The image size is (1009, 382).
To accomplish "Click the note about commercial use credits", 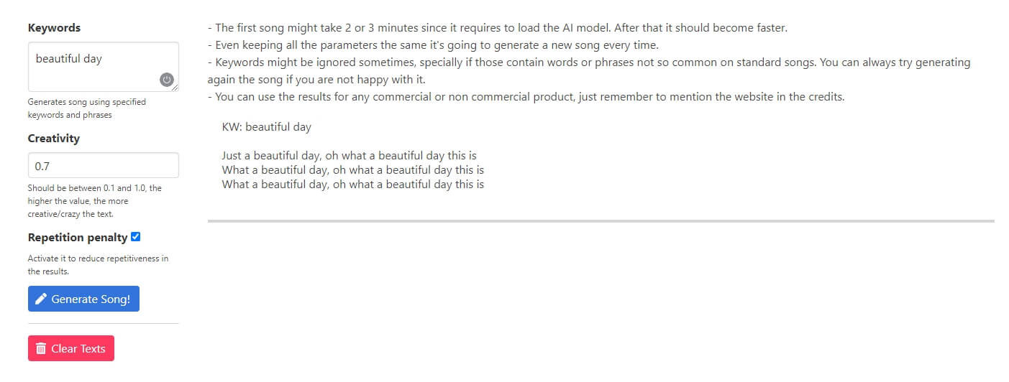I will [526, 97].
